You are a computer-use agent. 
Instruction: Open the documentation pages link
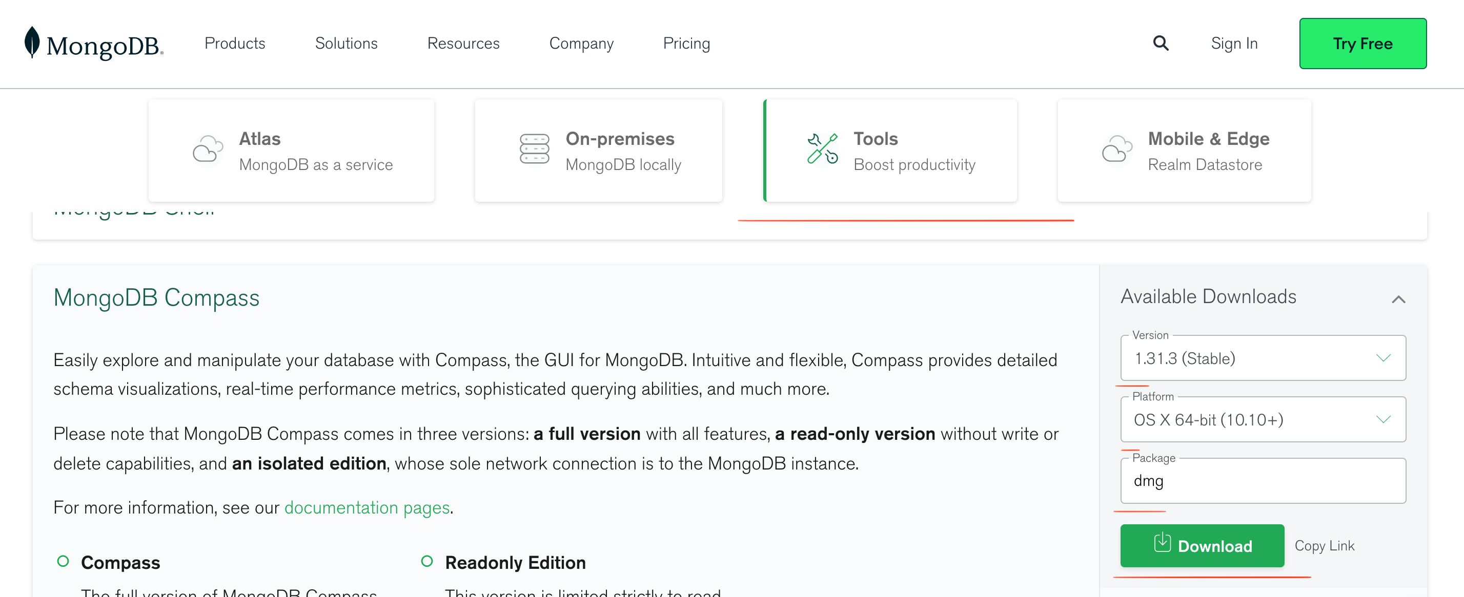click(367, 507)
